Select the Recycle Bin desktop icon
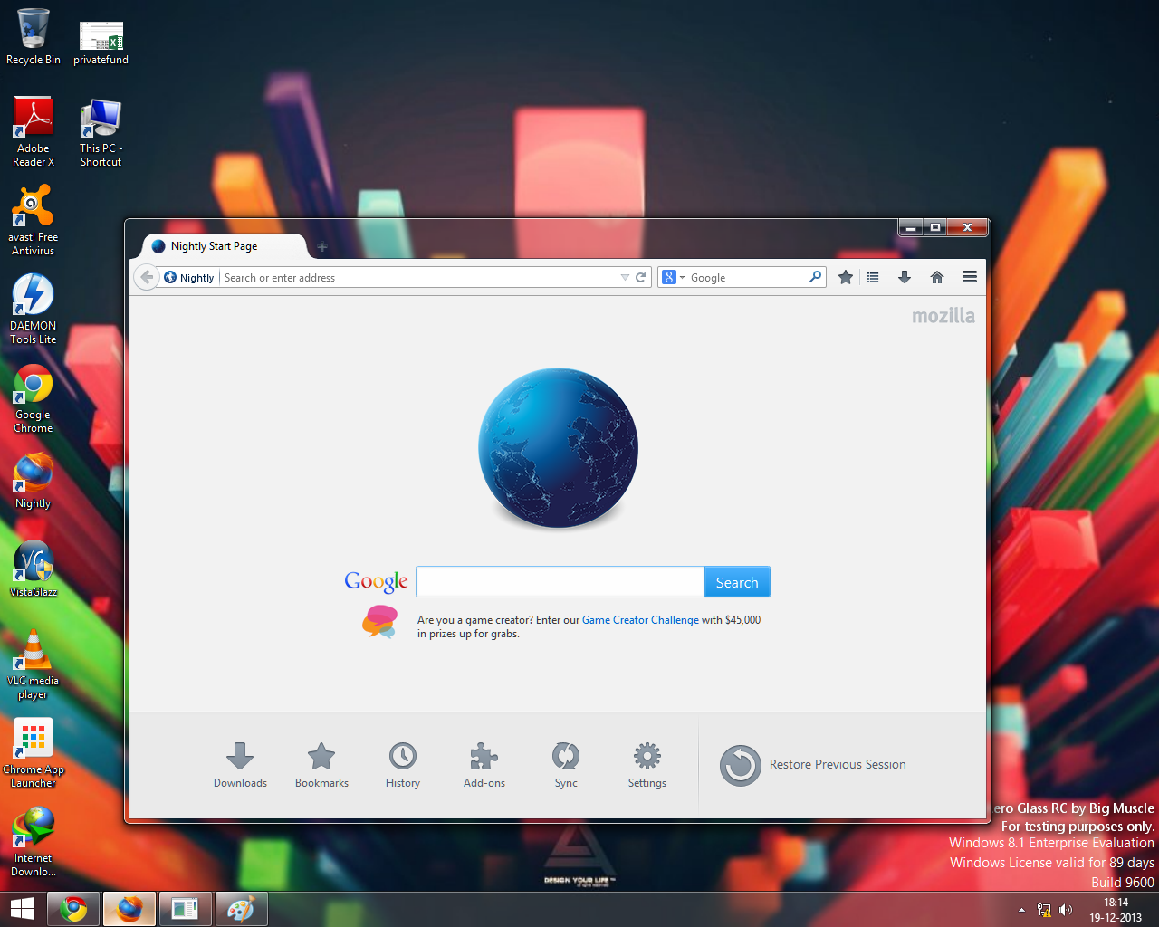1159x927 pixels. click(34, 37)
